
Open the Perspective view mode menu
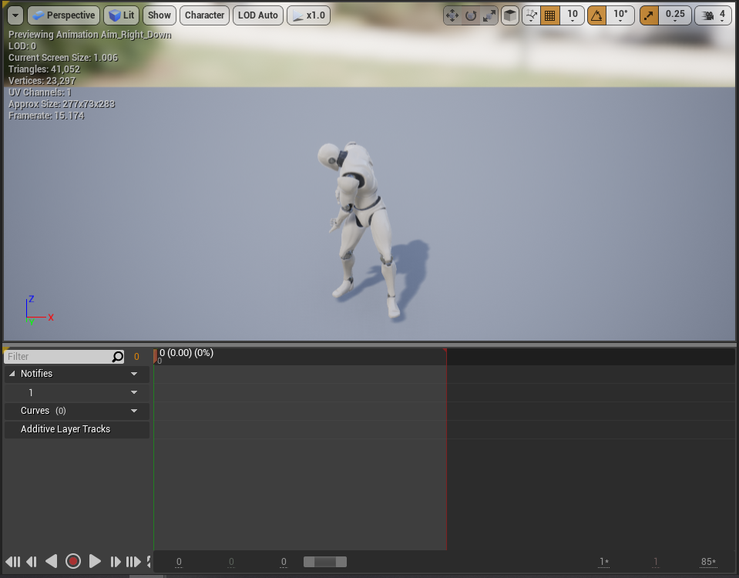(x=64, y=15)
